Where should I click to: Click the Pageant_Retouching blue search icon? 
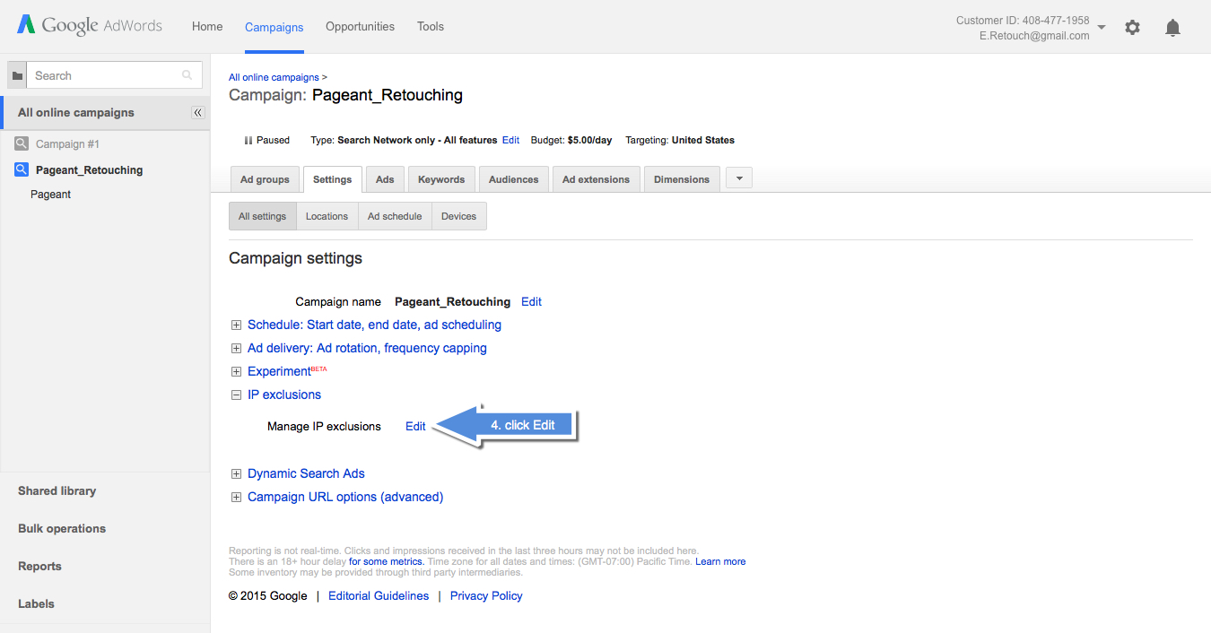[22, 169]
